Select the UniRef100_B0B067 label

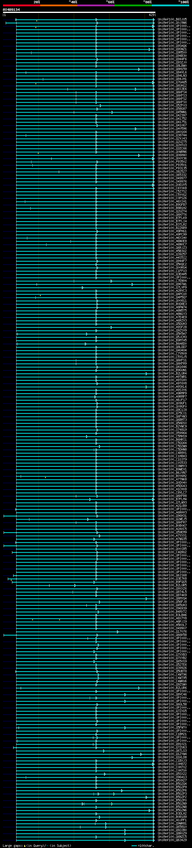[x=172, y=526]
